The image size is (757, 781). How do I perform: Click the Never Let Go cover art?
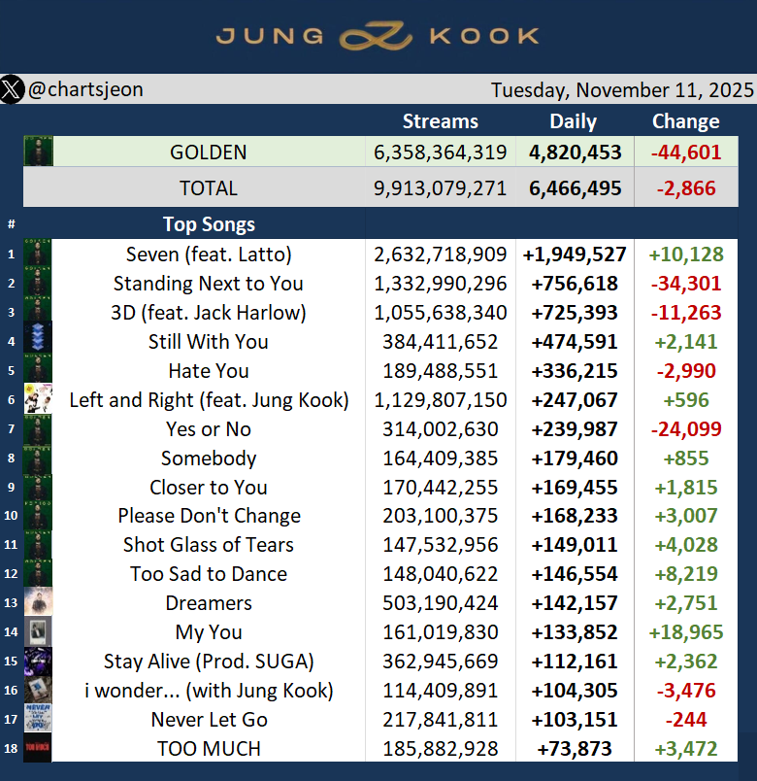38,718
